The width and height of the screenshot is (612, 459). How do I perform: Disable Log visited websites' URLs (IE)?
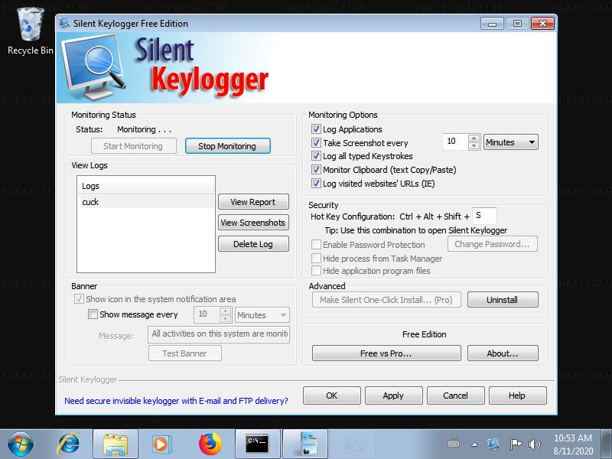click(x=316, y=183)
